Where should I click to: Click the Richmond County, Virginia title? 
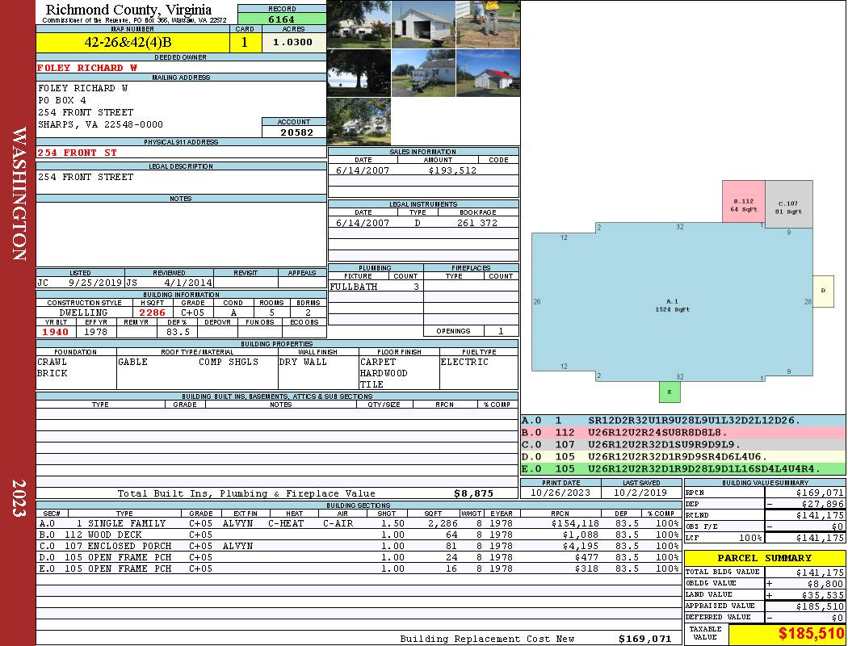click(x=128, y=9)
